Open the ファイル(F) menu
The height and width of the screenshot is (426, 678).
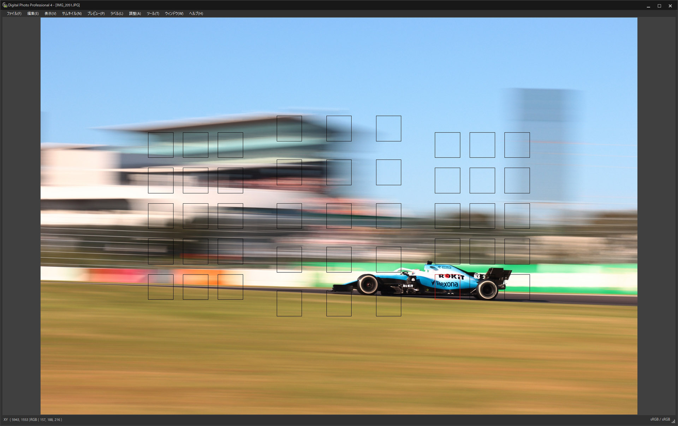coord(14,13)
